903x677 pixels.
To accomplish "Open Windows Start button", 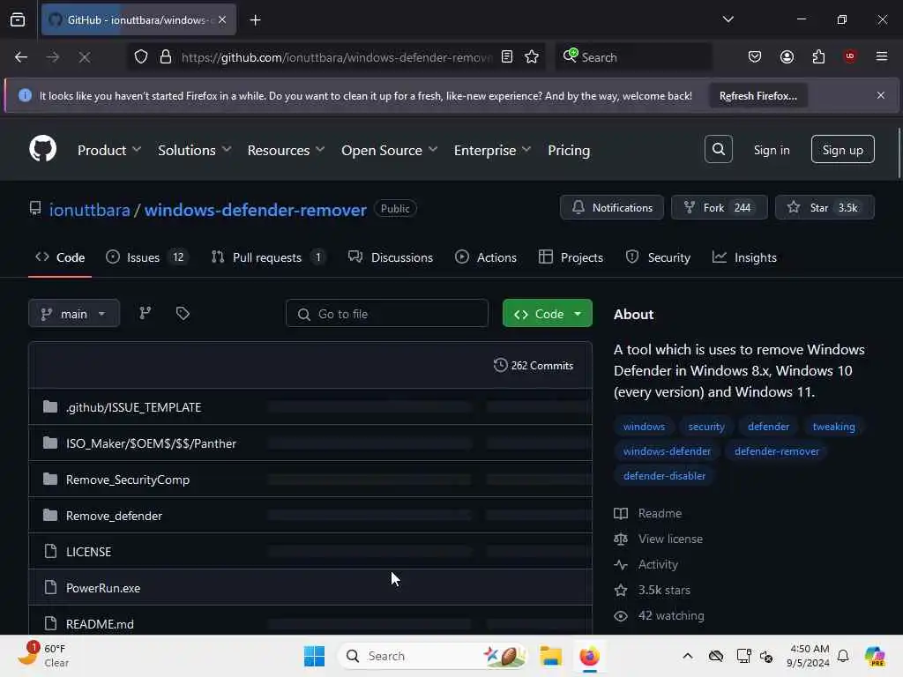I will [x=314, y=656].
